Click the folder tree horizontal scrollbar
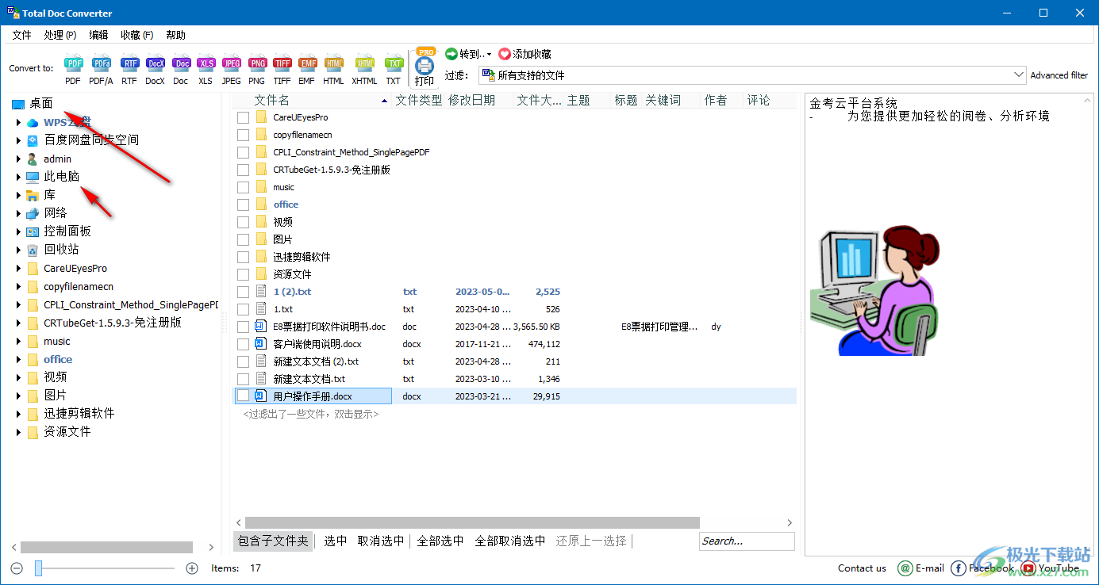 (106, 547)
